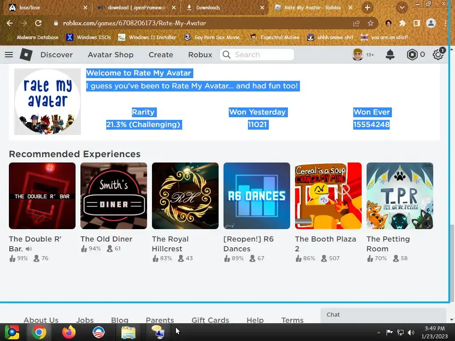Close the lose/lose tab
The width and height of the screenshot is (455, 341).
tap(85, 8)
